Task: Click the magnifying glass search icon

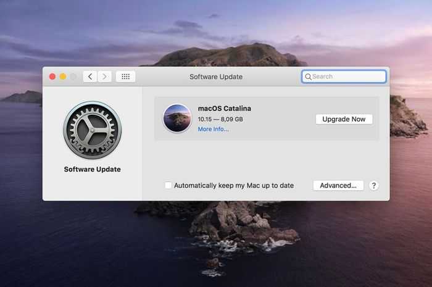Action: click(308, 77)
